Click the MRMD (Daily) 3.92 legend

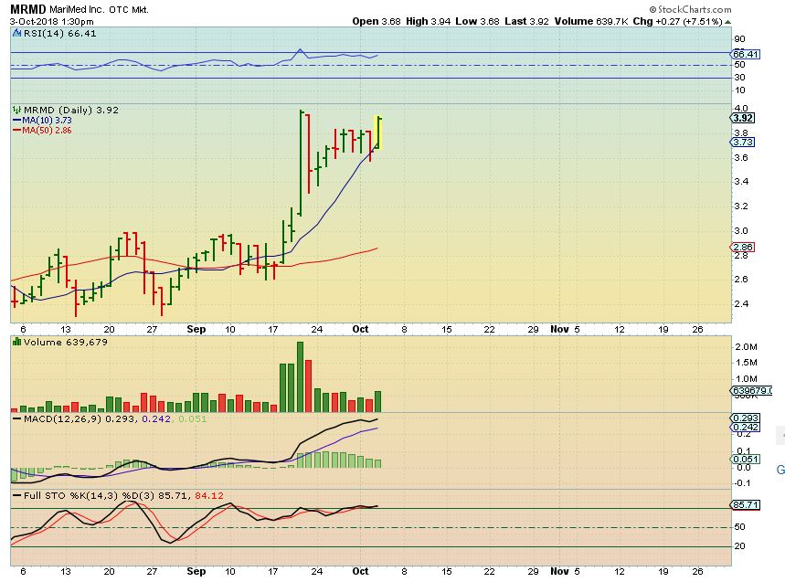71,110
